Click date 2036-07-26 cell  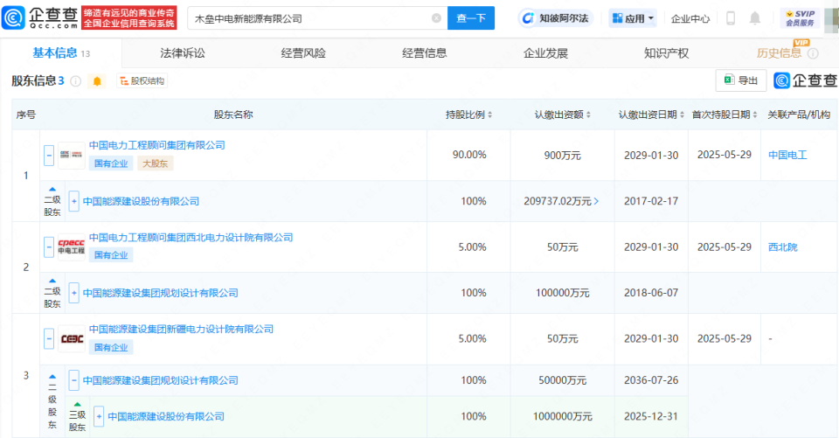pyautogui.click(x=651, y=380)
